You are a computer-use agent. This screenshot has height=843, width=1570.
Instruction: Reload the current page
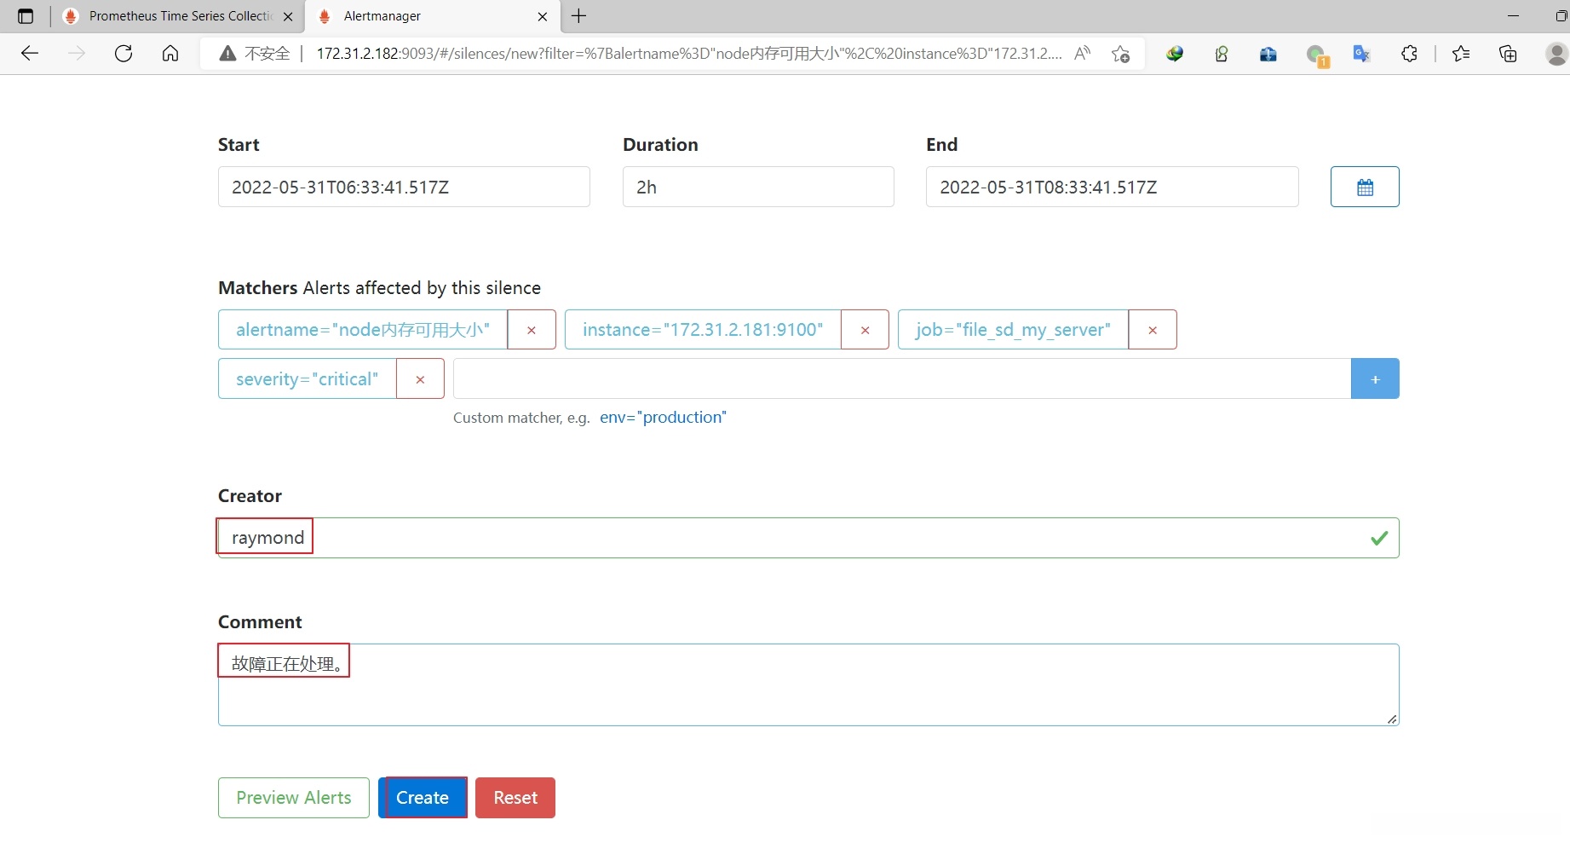(x=124, y=54)
